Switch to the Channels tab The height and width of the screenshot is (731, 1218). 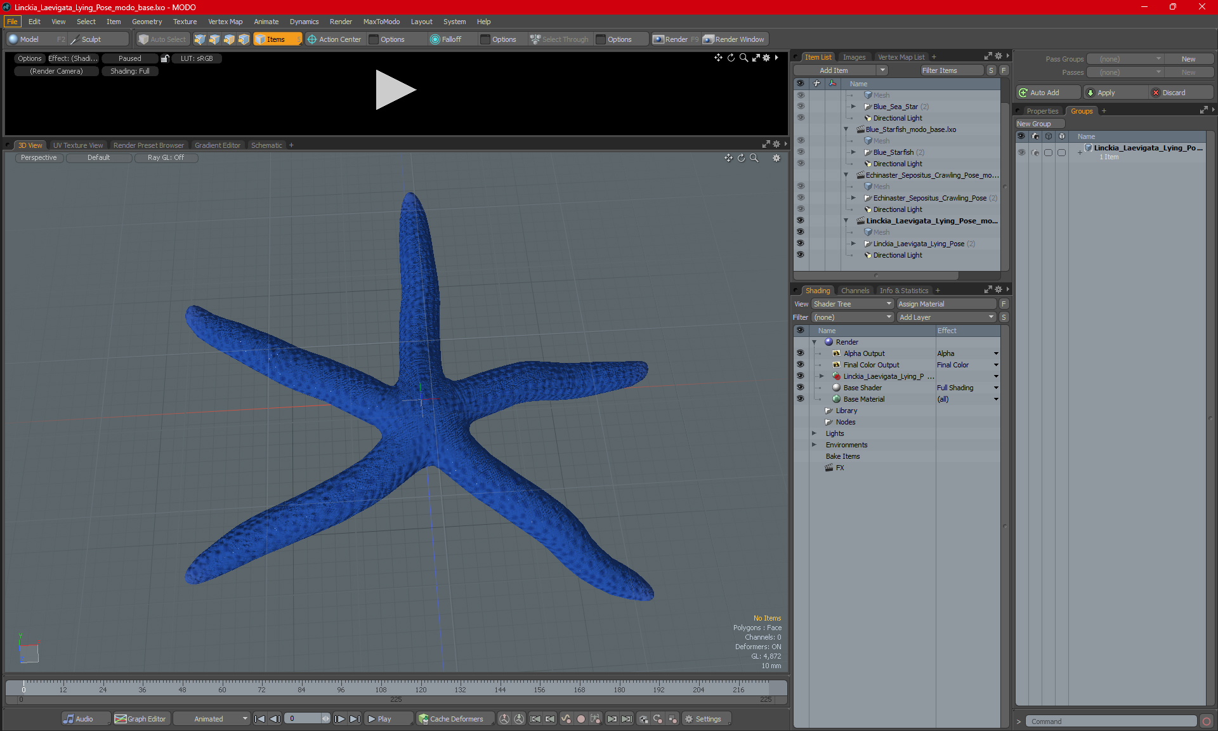(855, 291)
